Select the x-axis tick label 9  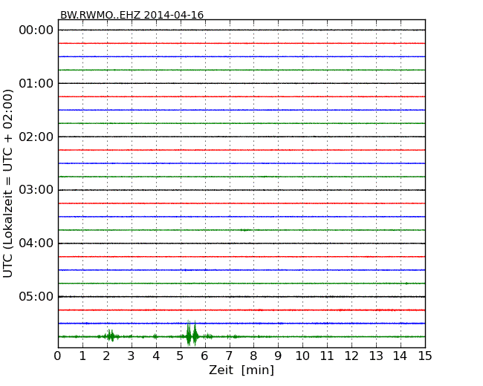[278, 356]
